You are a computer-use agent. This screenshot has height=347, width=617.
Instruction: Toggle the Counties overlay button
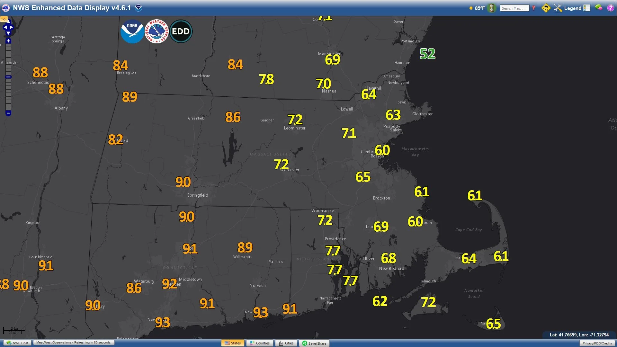(260, 343)
